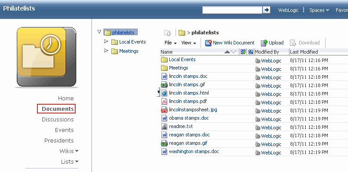Click date 8/17/11 12:19 PM in obama stamps.doc row

point(309,119)
